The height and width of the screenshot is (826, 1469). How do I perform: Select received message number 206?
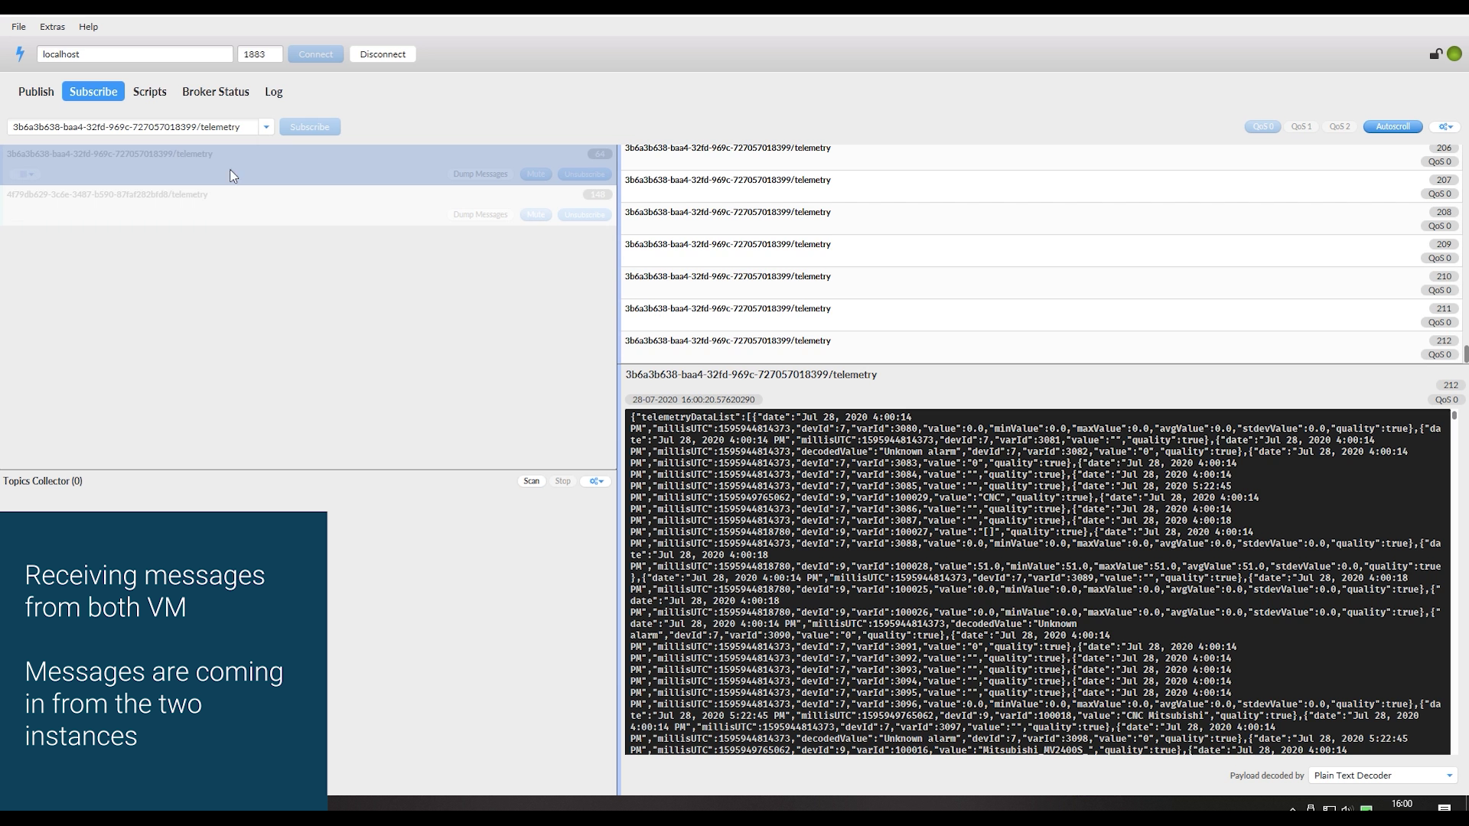[1041, 155]
